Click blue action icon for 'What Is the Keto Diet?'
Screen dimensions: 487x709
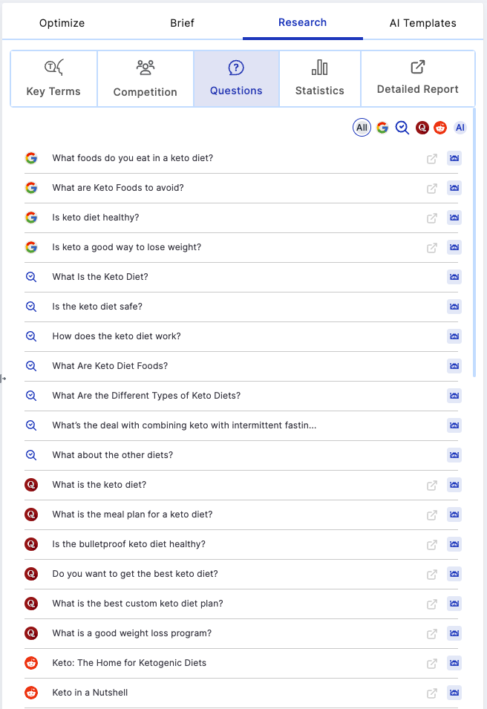(454, 277)
